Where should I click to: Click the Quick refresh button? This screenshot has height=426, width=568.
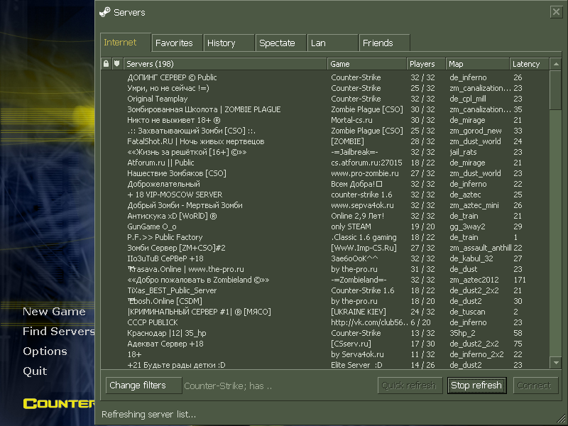point(410,386)
